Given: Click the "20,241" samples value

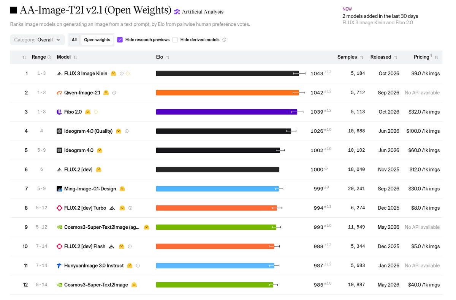Looking at the screenshot, I should (x=356, y=189).
